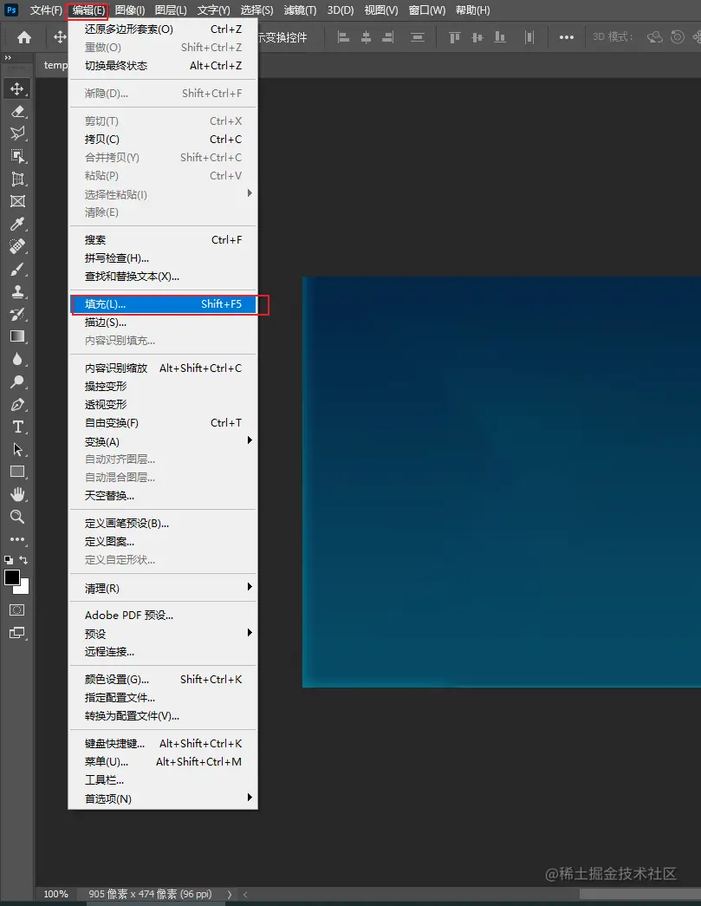This screenshot has height=906, width=701.
Task: Click the 100% zoom level field
Action: (x=56, y=894)
